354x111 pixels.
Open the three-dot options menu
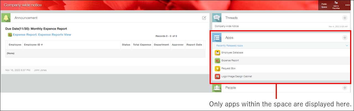[x=347, y=5]
